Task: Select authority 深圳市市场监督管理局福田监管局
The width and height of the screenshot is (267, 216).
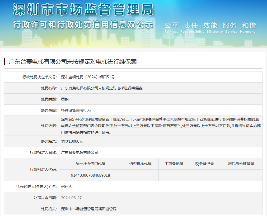Action: pyautogui.click(x=89, y=209)
